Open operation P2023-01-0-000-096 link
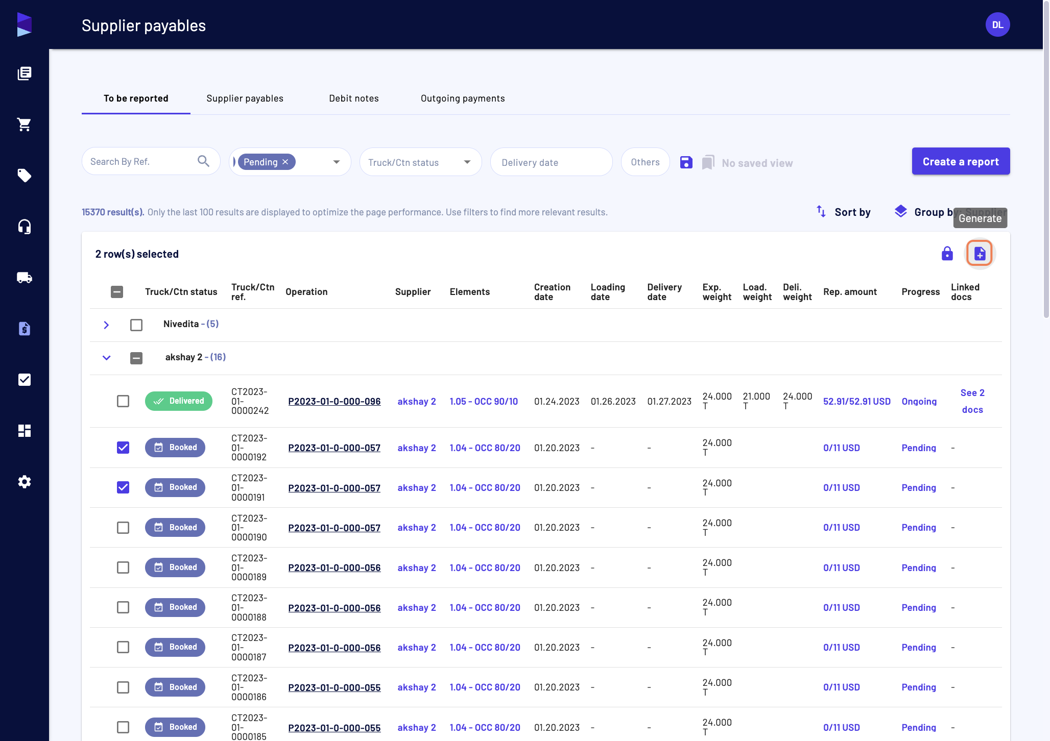The width and height of the screenshot is (1050, 741). coord(335,402)
